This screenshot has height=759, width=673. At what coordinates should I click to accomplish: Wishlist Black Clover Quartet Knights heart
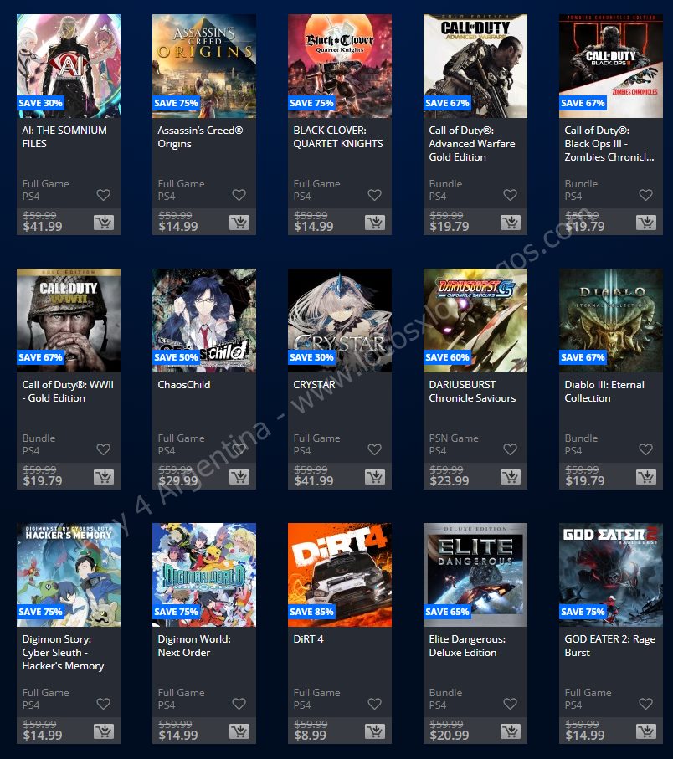click(375, 195)
